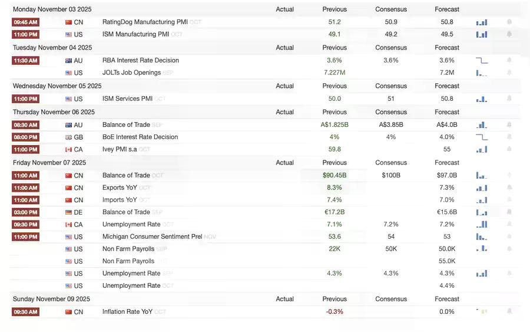The image size is (530, 332).
Task: Open Michigan Consumer Sentiment Prel event
Action: tap(152, 237)
